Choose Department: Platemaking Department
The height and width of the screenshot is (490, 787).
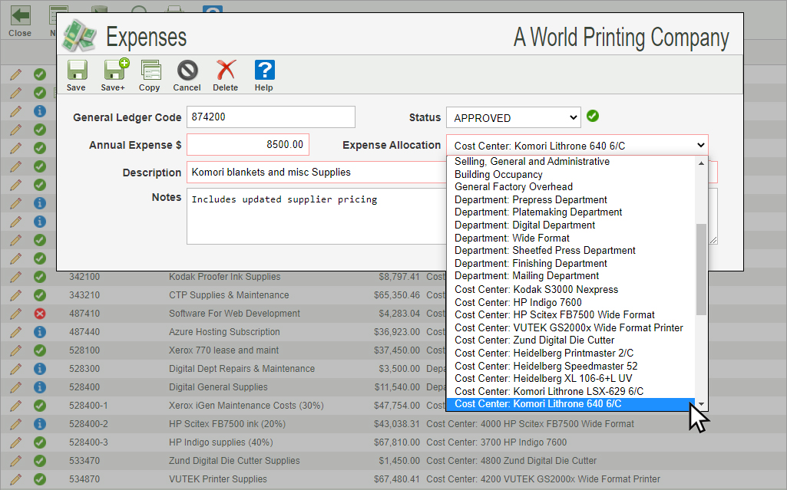(570, 212)
